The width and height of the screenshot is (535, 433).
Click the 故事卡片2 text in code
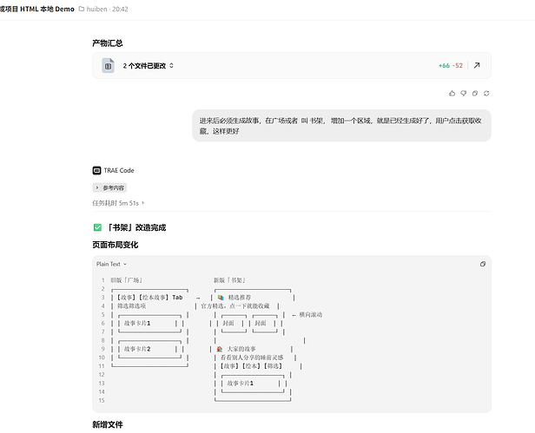[x=137, y=349]
